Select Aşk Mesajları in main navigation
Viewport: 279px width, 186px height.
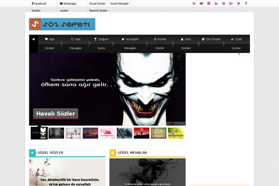pyautogui.click(x=76, y=44)
